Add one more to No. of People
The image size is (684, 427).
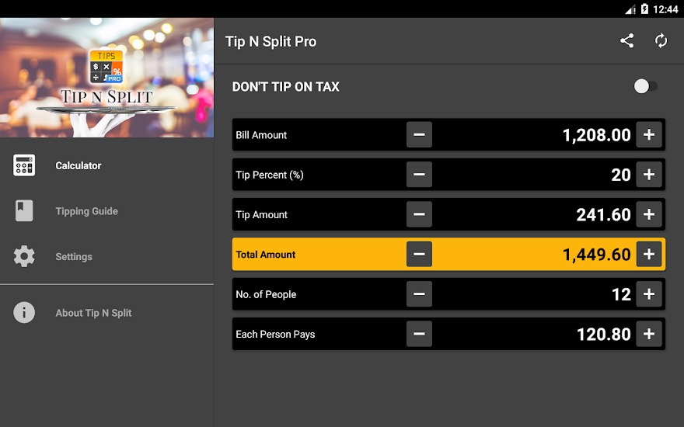pyautogui.click(x=649, y=294)
